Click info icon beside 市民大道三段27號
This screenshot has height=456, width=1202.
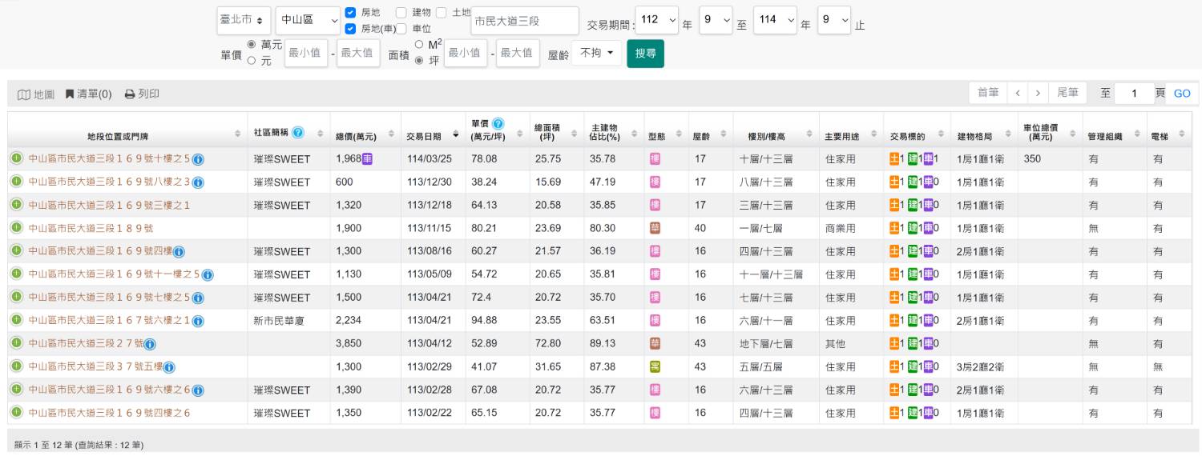coord(150,344)
